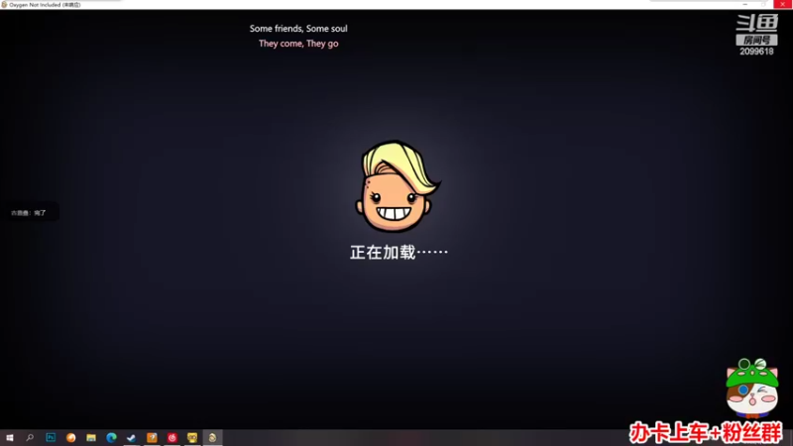Close the Oxygen Not Included window
The width and height of the screenshot is (793, 446).
782,4
